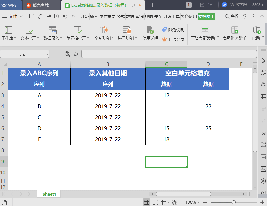Switch to the 审阅 ribbon tab

(140, 17)
